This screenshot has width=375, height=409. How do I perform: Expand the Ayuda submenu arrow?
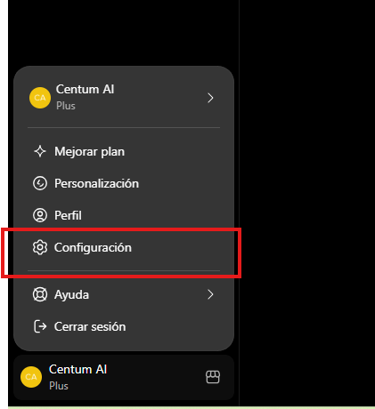[x=210, y=294]
